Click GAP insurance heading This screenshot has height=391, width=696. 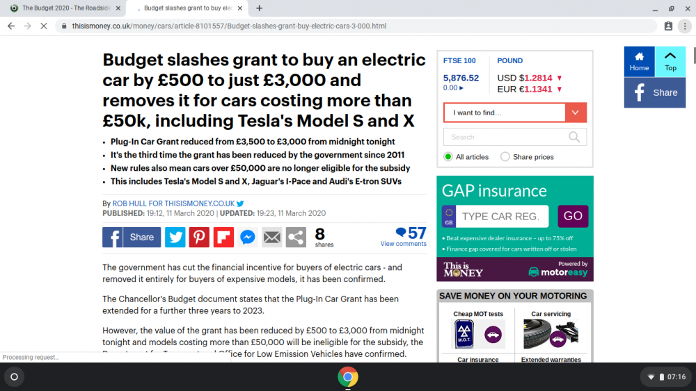click(494, 191)
